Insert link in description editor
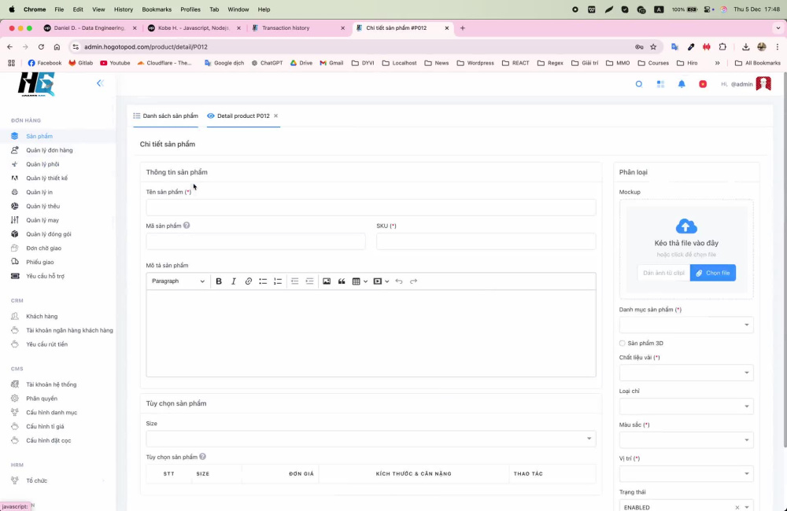 tap(249, 281)
